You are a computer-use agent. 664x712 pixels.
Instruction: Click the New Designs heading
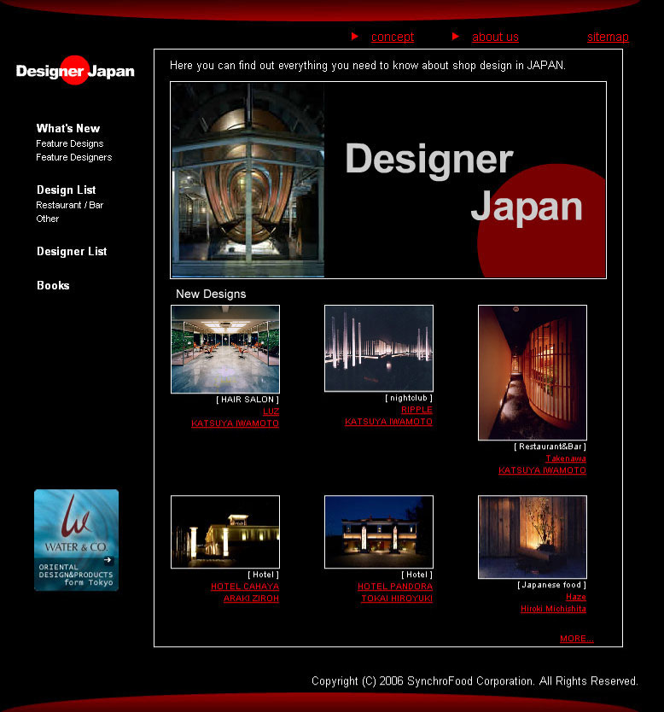[x=211, y=294]
